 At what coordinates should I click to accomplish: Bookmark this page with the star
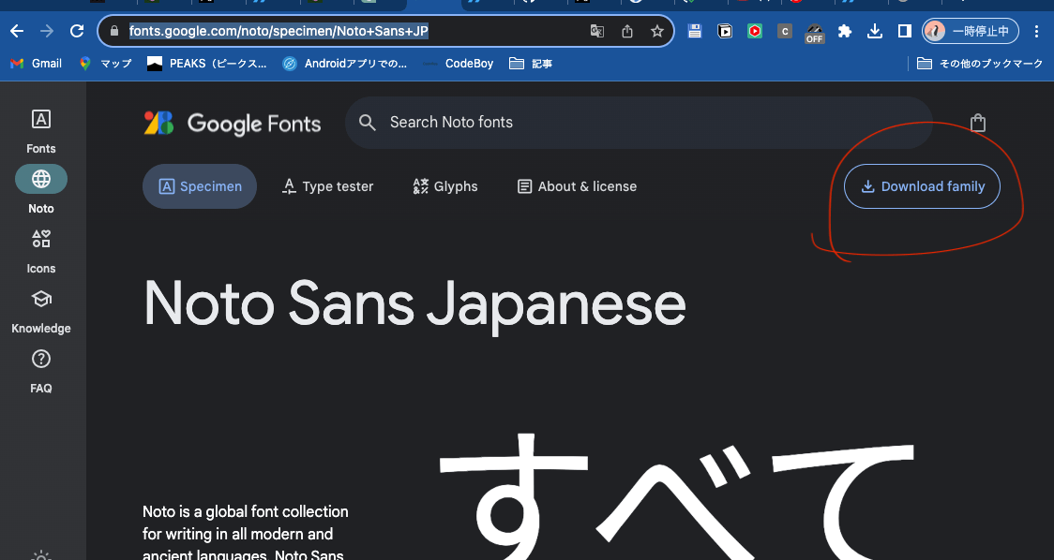tap(657, 31)
